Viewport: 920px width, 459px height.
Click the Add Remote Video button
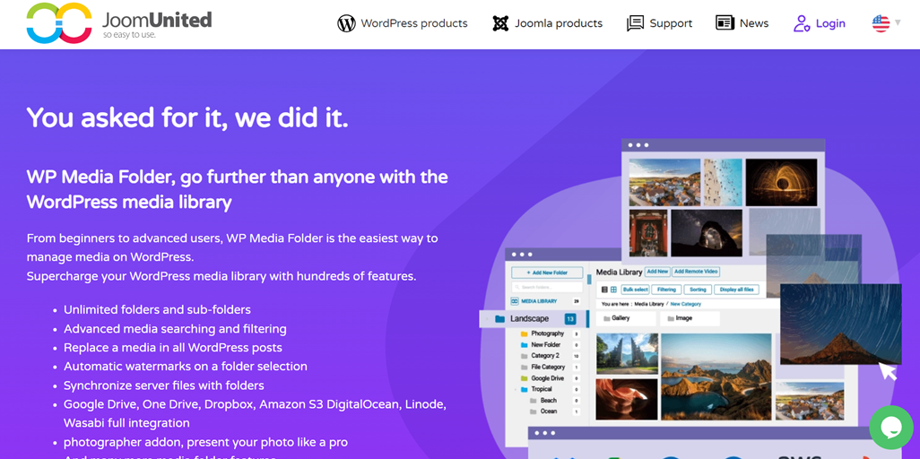pyautogui.click(x=696, y=272)
